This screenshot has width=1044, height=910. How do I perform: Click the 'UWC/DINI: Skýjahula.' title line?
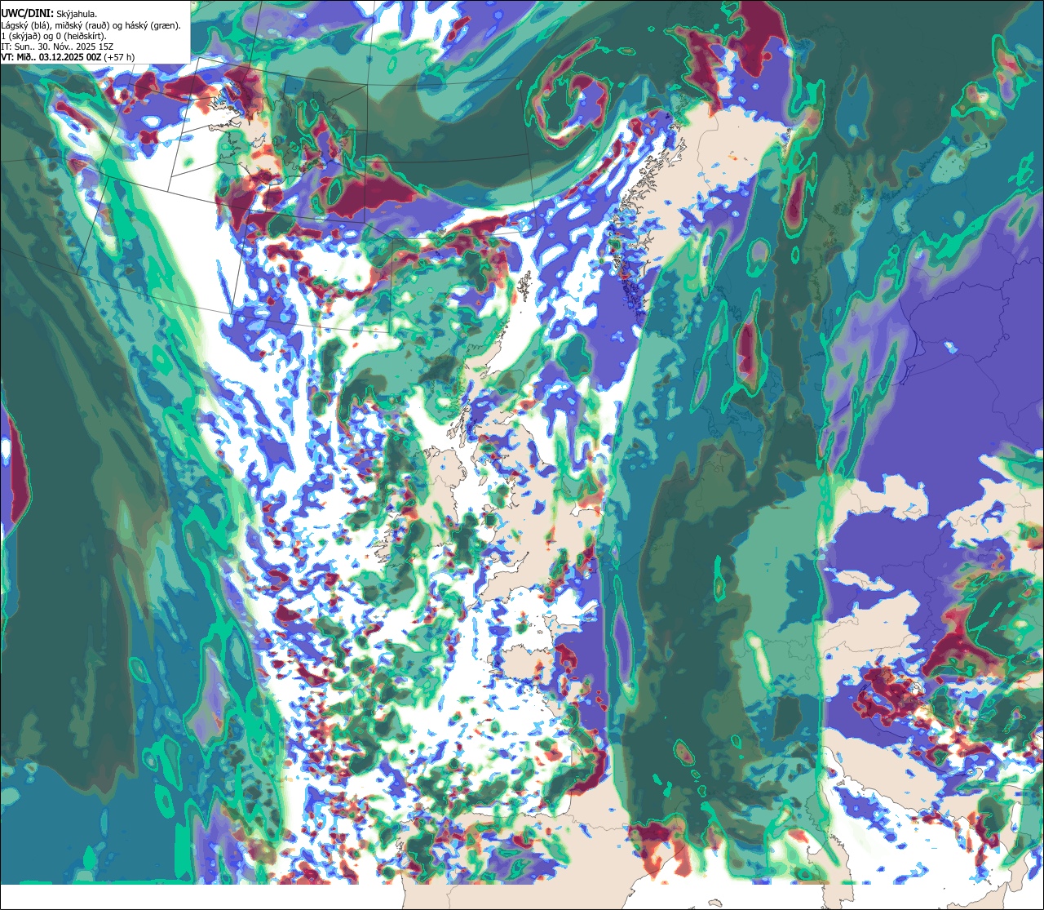51,14
